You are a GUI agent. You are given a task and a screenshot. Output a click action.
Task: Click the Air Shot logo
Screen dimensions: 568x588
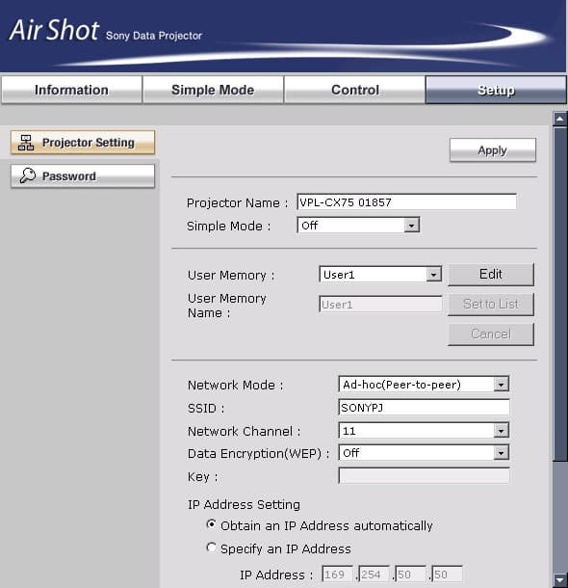point(54,30)
